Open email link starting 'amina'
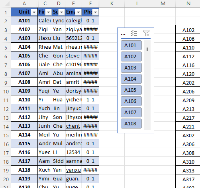Image resolution: width=200 pixels, height=188 pixels. click(74, 73)
